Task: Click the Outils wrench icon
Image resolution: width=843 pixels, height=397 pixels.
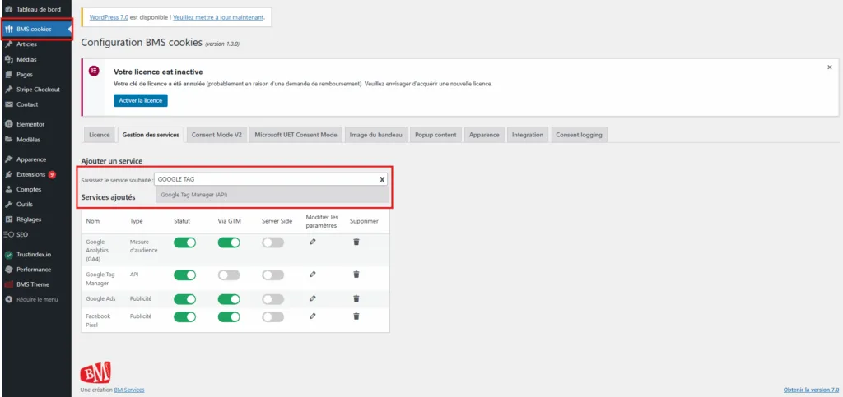Action: 8,205
